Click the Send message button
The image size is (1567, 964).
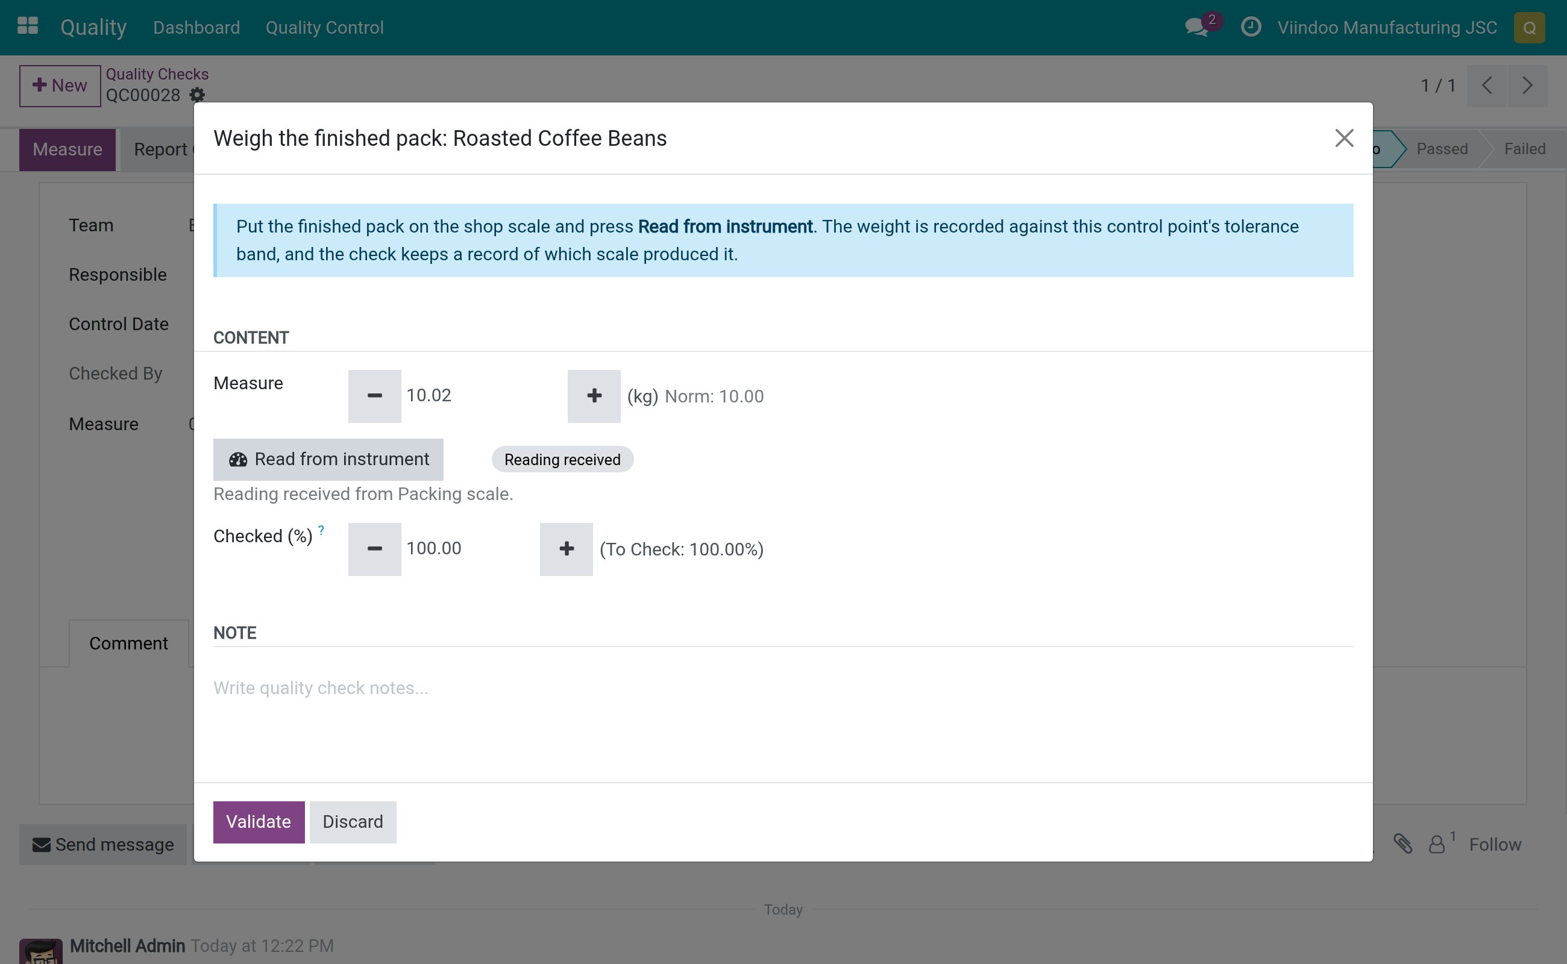click(x=102, y=844)
